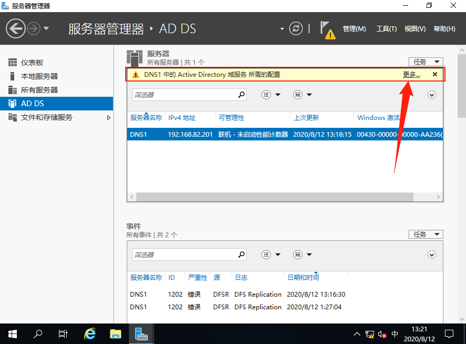The height and width of the screenshot is (344, 466).
Task: Open the 视图(V) menu
Action: click(x=415, y=29)
